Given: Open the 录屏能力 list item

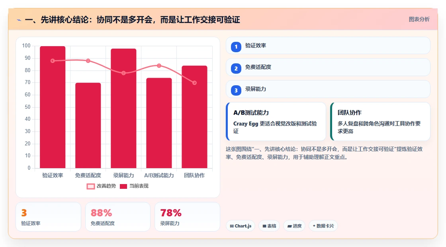Looking at the screenshot, I should click(x=328, y=89).
